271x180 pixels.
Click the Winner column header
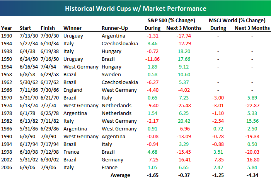pos(72,28)
